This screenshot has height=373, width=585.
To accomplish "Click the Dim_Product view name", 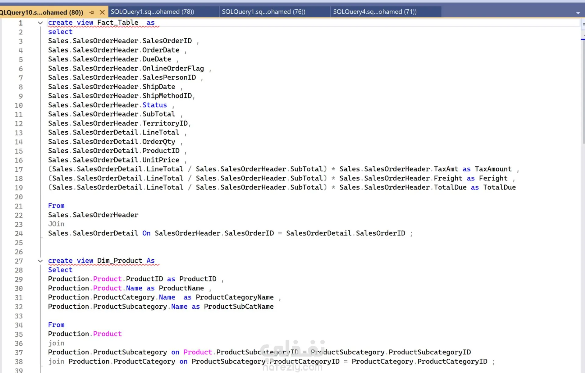I will (120, 261).
